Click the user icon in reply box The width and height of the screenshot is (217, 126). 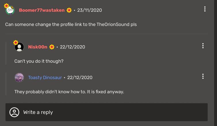[14, 112]
